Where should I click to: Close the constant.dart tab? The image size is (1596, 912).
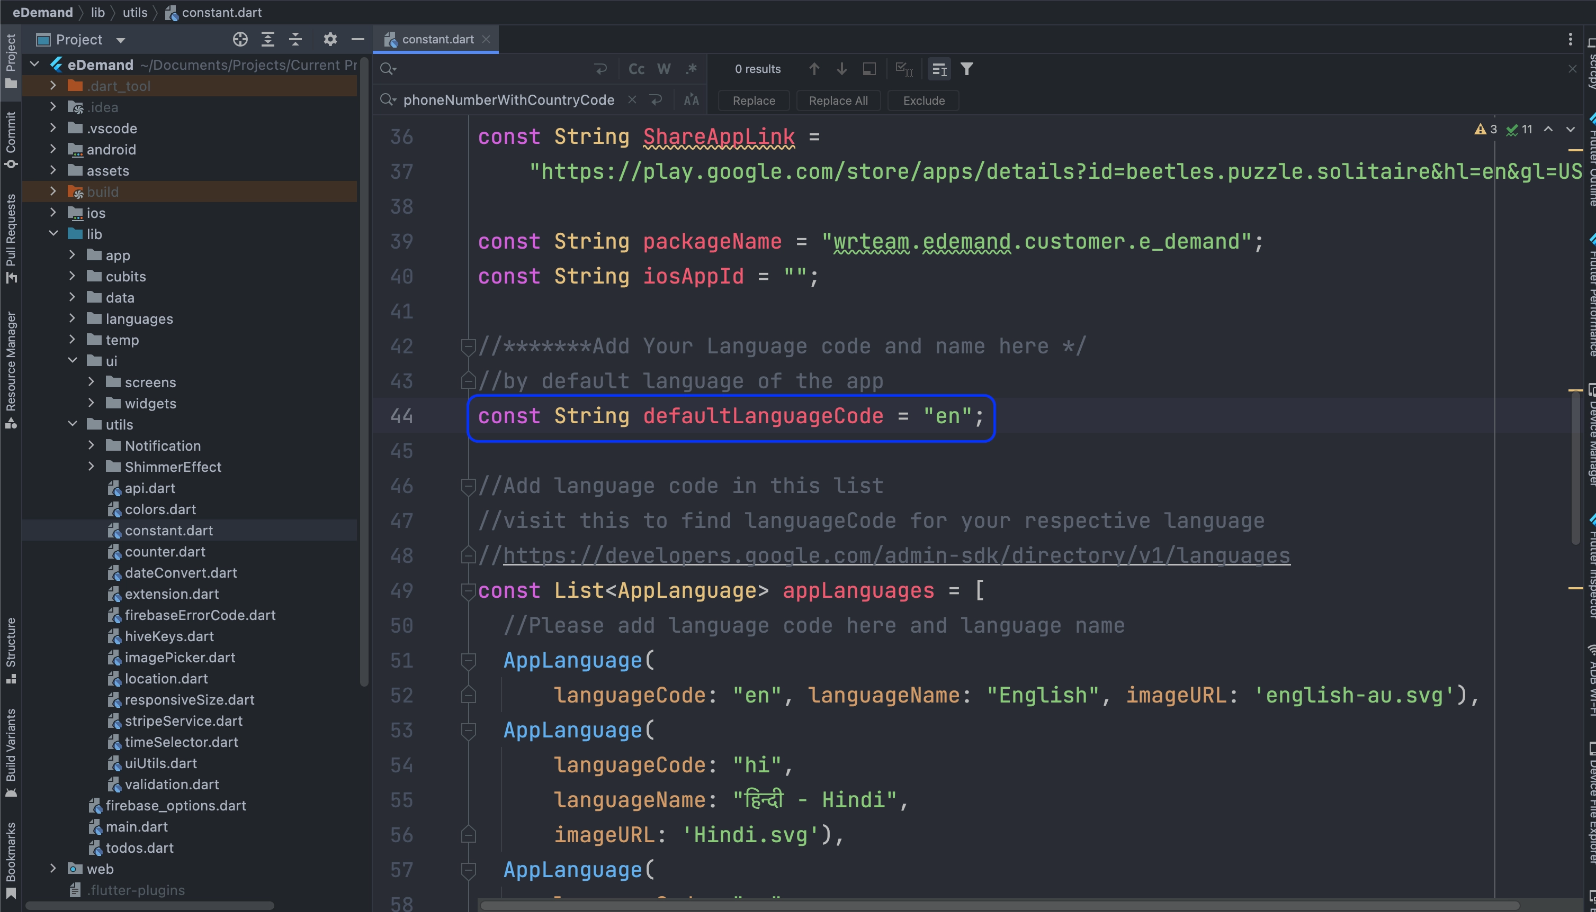pos(487,40)
